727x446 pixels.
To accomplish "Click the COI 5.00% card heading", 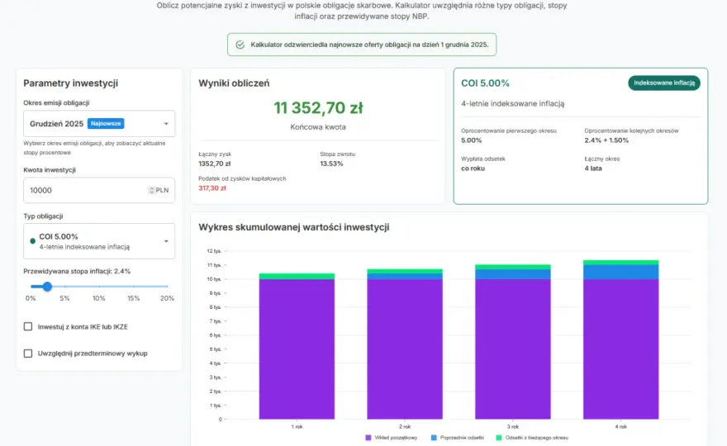I will click(x=485, y=83).
